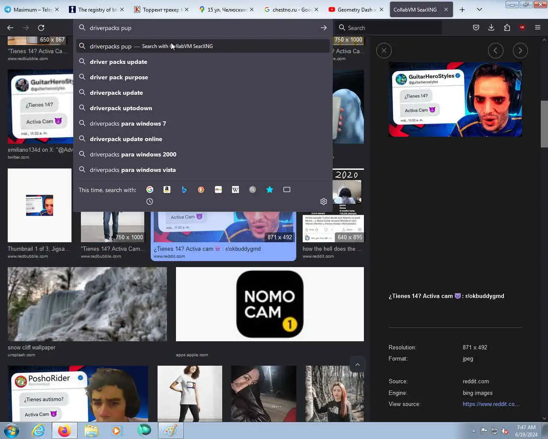Click the uBlock Origin toolbar icon
The image size is (548, 439).
point(522,28)
